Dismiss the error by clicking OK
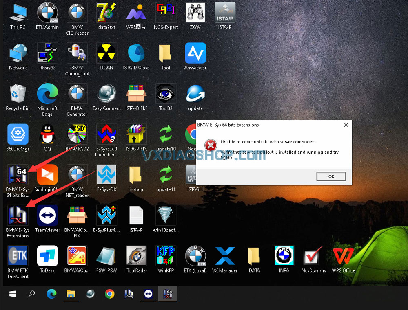Screen dimensions: 408x310 click(331, 176)
